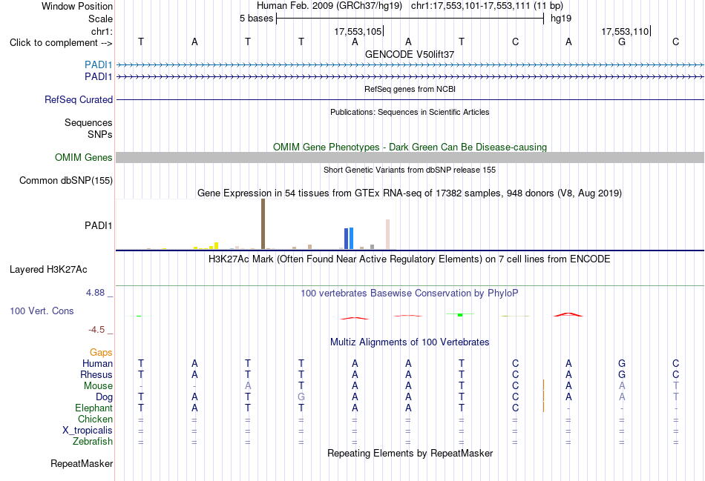Screen dimensions: 705x481
Task: Click the 17,553,105 ruler position
Action: 358,31
